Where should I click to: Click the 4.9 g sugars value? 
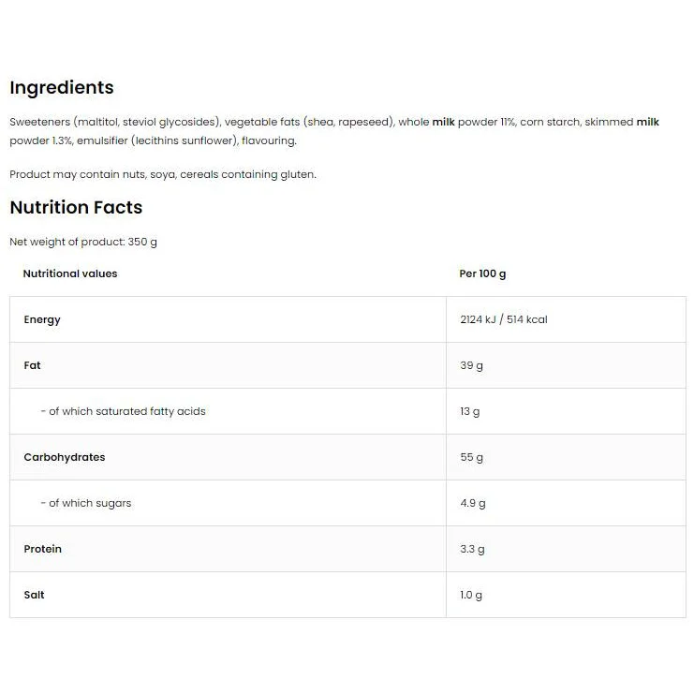coord(473,503)
